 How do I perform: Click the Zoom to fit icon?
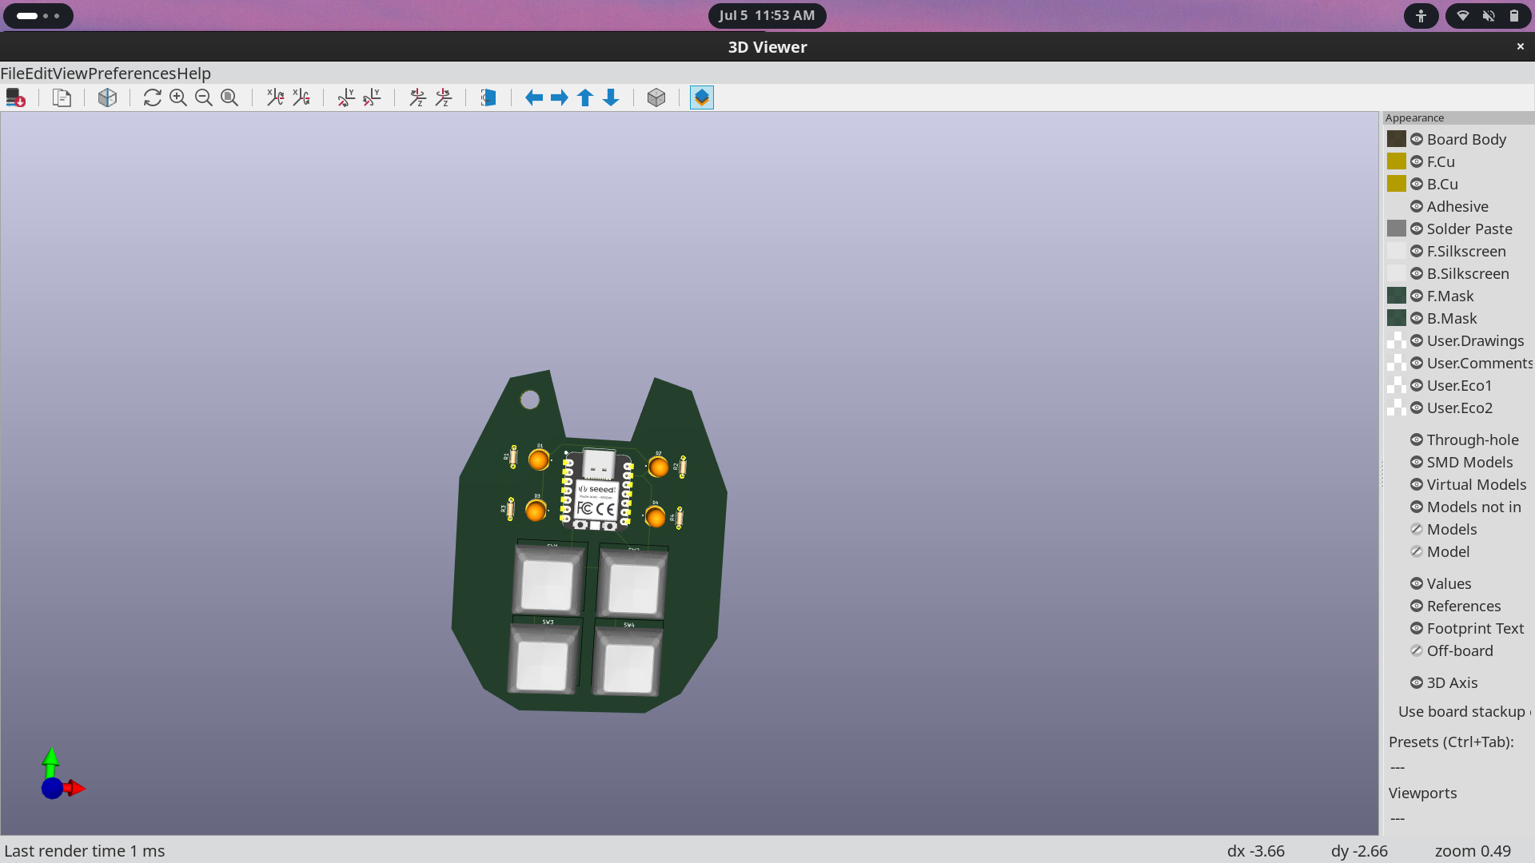point(229,97)
